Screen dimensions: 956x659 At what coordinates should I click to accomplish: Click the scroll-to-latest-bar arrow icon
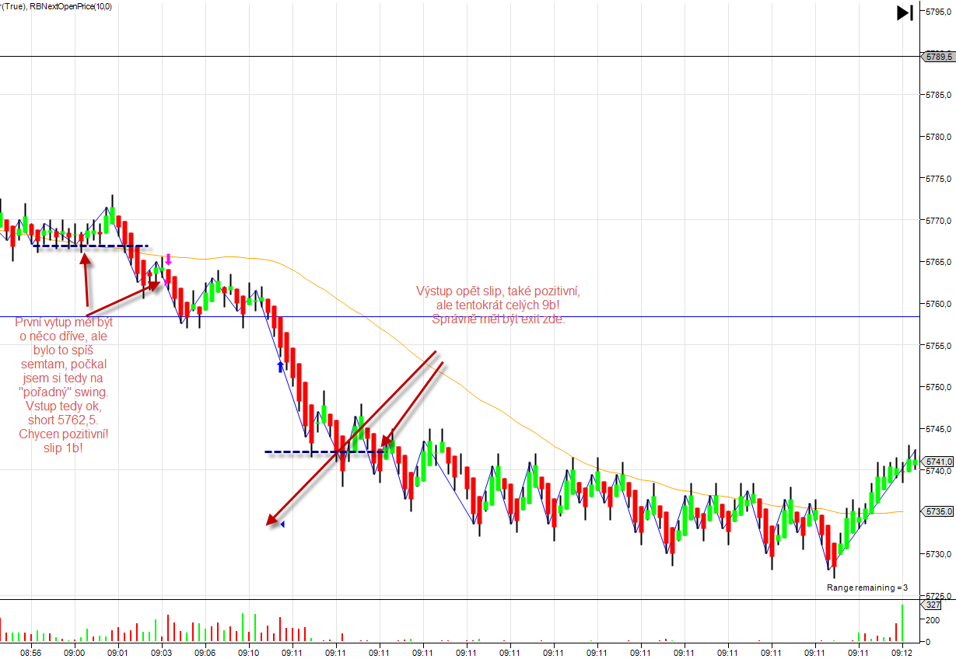[904, 12]
